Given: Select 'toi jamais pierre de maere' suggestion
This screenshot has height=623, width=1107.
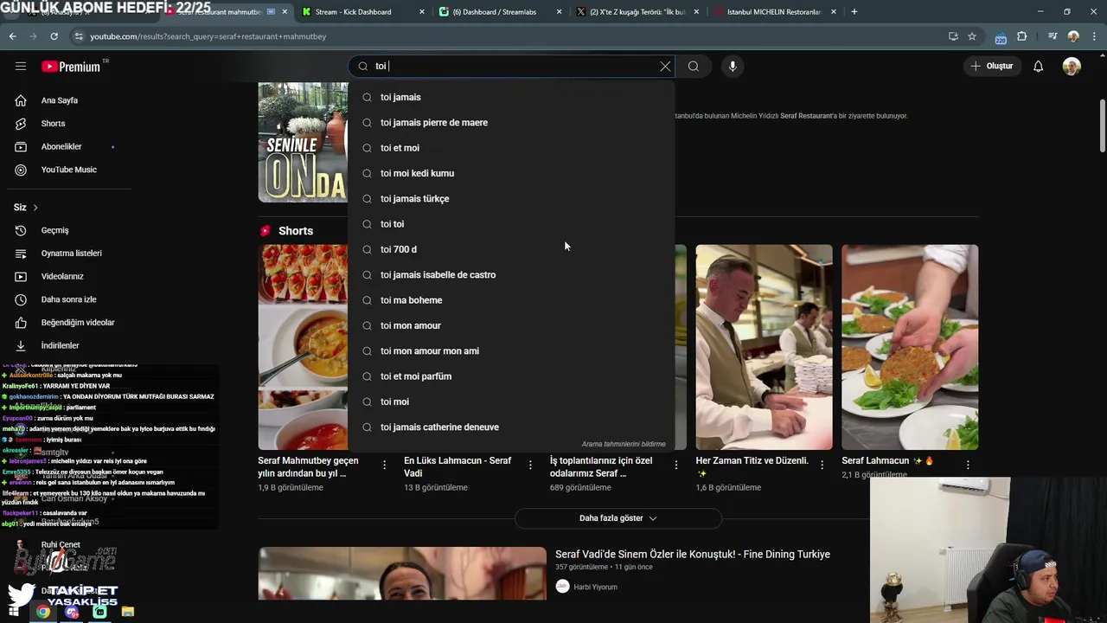Looking at the screenshot, I should click(x=511, y=123).
